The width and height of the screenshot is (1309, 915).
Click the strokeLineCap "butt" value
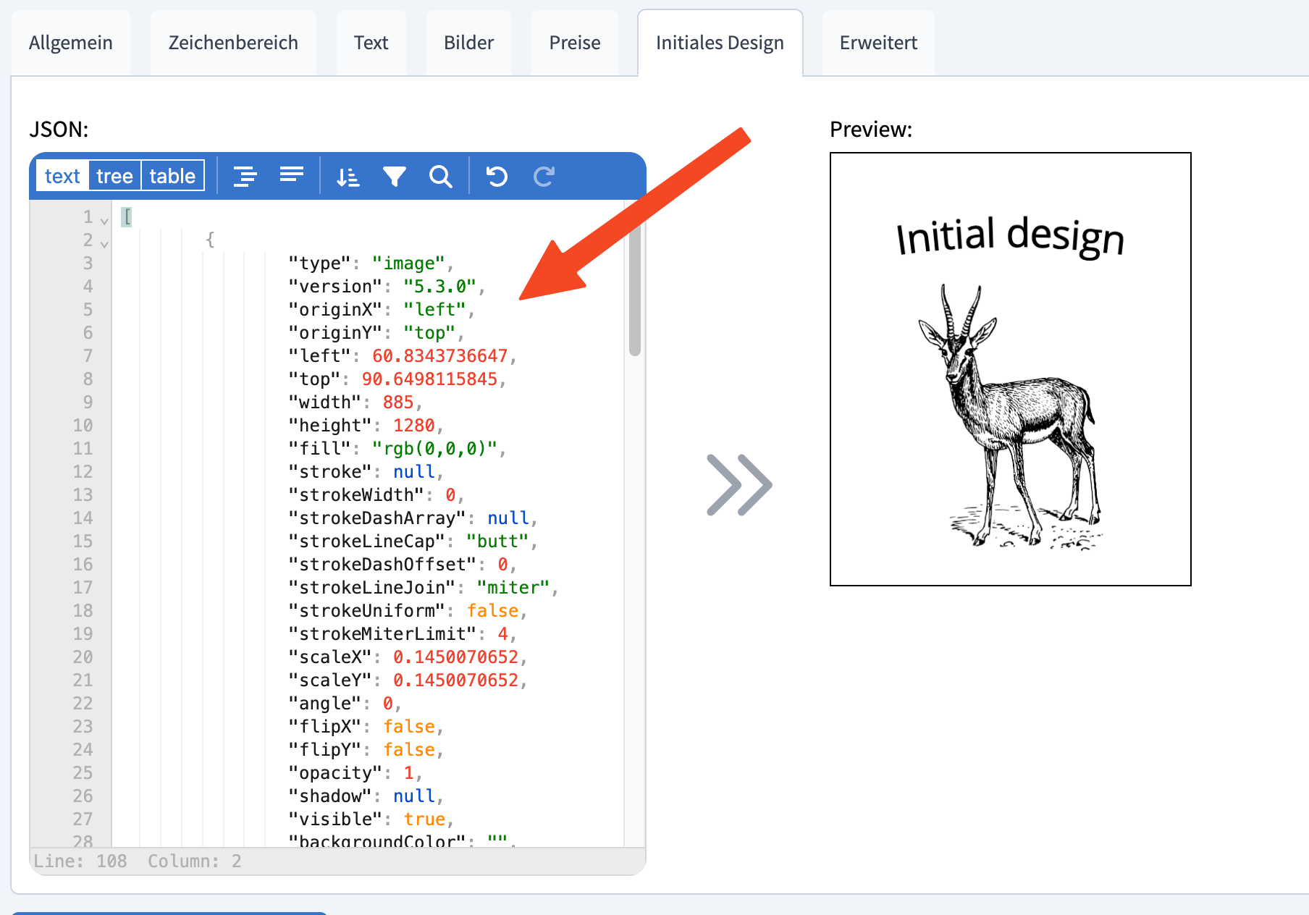point(497,541)
